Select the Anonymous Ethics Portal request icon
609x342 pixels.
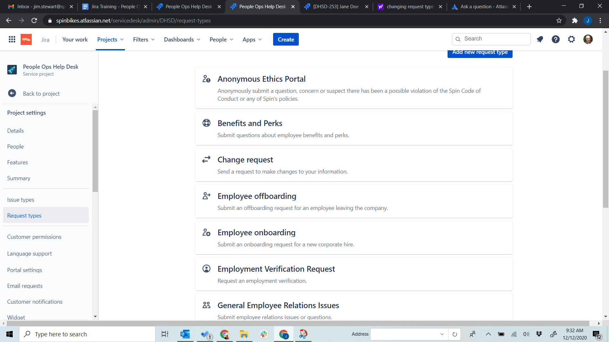pyautogui.click(x=206, y=79)
